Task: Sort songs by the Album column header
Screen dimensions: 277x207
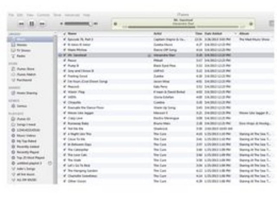Action: tap(244, 34)
